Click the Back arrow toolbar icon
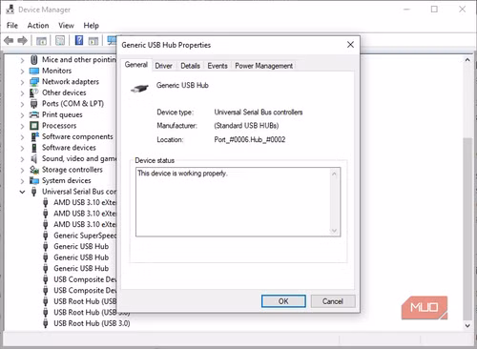Screen dimensions: 477x349 [x=9, y=40]
